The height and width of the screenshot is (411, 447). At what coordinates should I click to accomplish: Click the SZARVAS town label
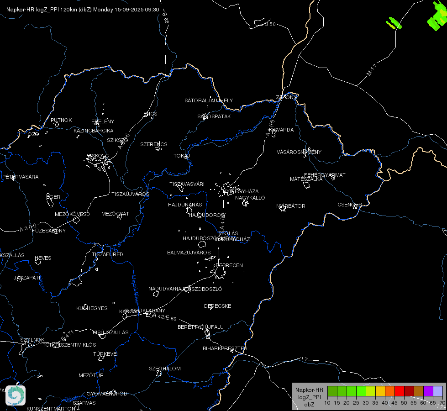(84, 403)
